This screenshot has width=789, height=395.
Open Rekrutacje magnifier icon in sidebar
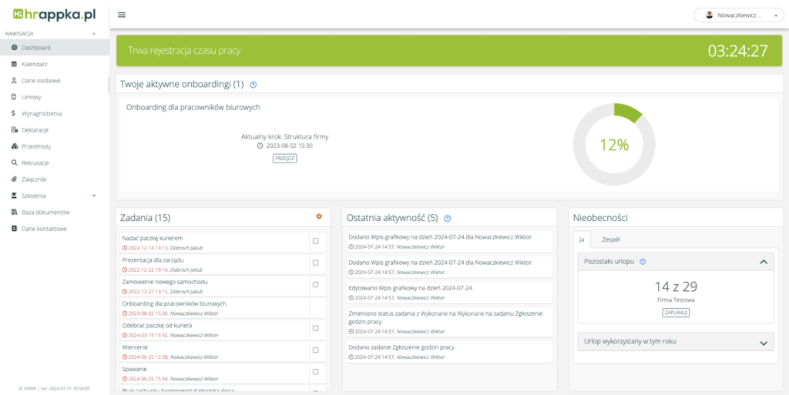[x=15, y=162]
